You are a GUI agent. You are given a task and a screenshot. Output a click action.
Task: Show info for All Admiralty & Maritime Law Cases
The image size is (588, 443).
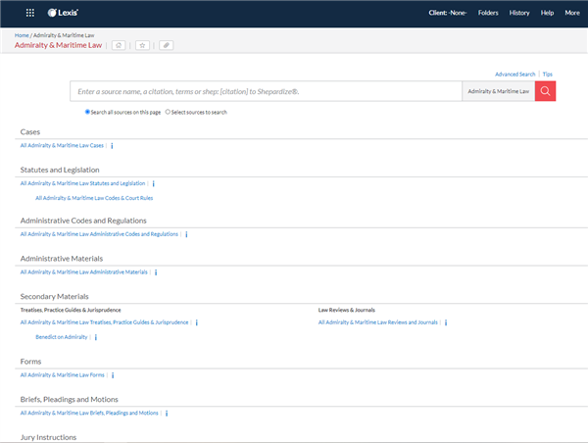[112, 145]
